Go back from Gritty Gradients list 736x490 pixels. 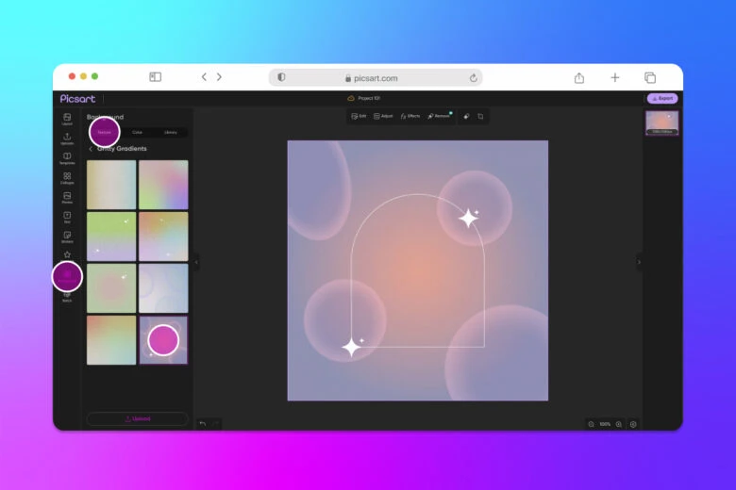click(91, 149)
